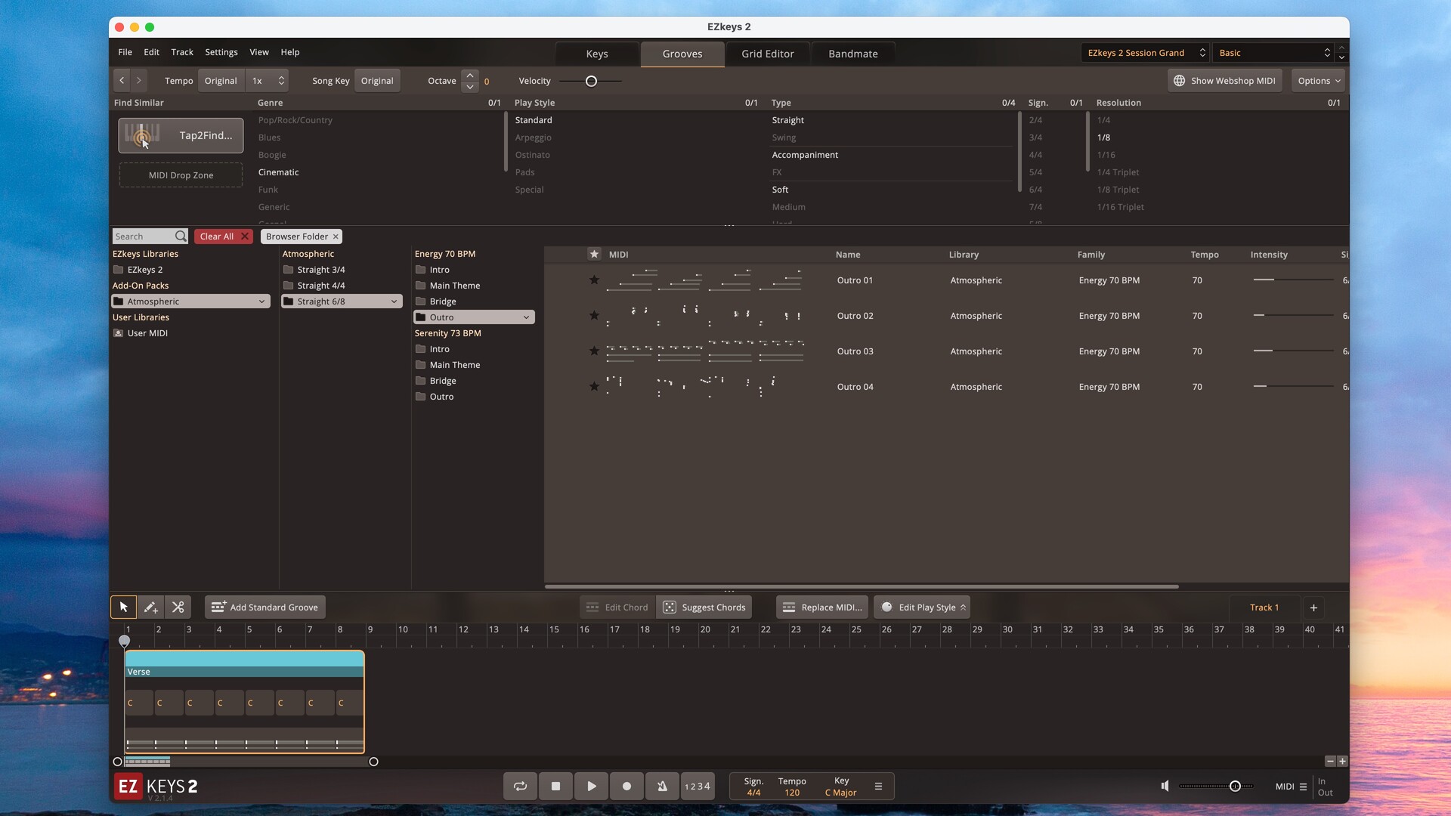Image resolution: width=1451 pixels, height=816 pixels.
Task: Add a new track with plus
Action: 1313,607
